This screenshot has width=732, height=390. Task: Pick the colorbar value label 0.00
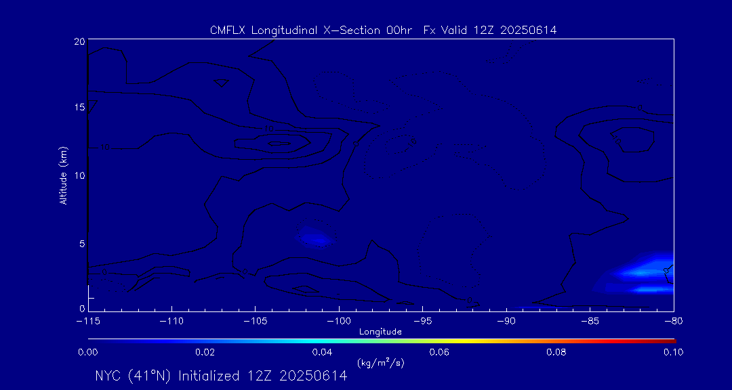pos(88,352)
